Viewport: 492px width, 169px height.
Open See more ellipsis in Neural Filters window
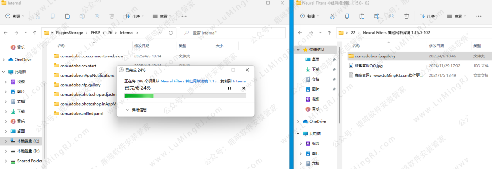pos(479,16)
